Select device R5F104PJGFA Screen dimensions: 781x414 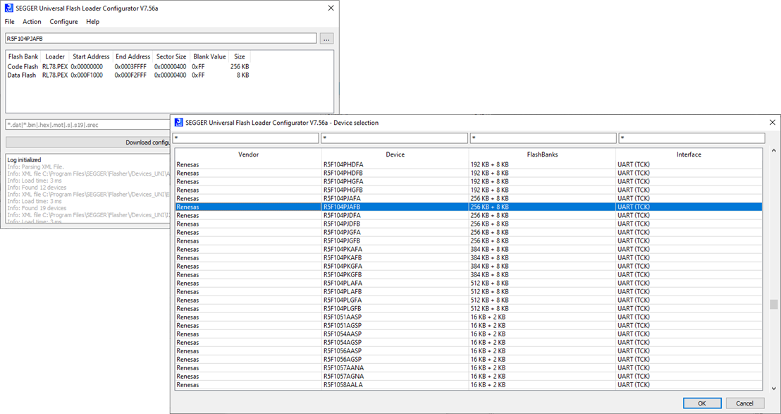pyautogui.click(x=469, y=232)
